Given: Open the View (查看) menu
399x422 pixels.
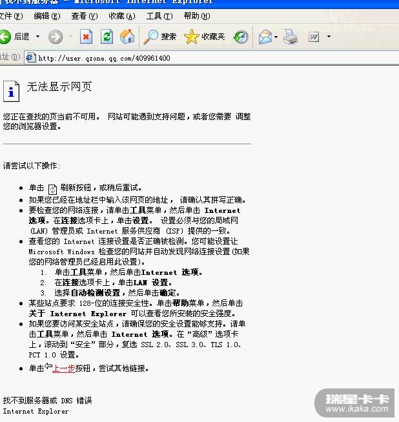Looking at the screenshot, I should click(x=85, y=16).
